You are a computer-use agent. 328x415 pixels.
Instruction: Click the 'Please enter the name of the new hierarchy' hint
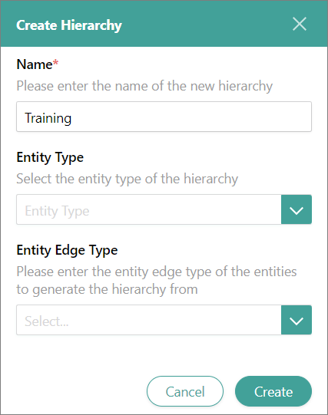tap(144, 86)
